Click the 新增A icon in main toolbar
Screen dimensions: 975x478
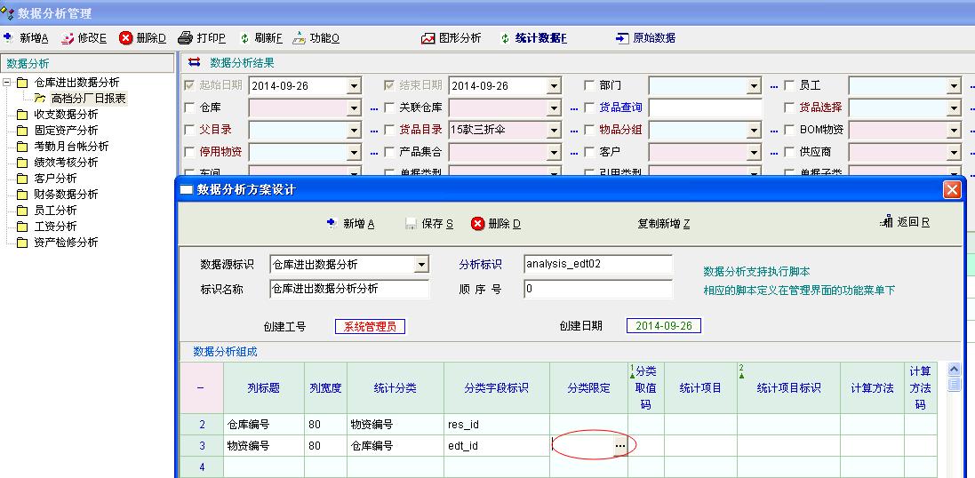tap(9, 38)
